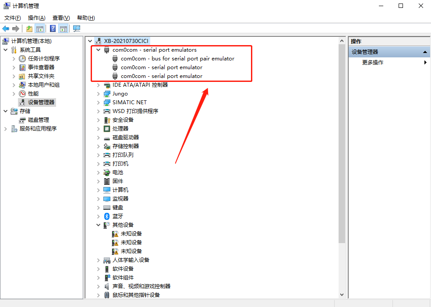This screenshot has width=431, height=307.
Task: Select the 软件组件 category
Action: click(x=123, y=278)
